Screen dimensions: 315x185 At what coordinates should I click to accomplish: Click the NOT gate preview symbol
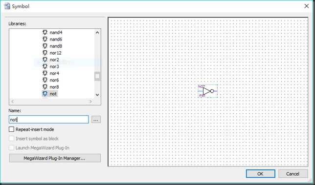[207, 91]
